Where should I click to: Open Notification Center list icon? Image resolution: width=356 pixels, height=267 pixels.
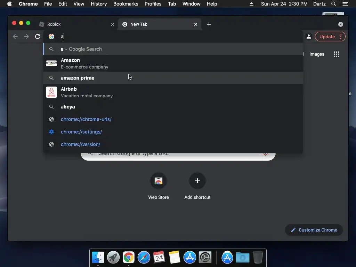[345, 4]
